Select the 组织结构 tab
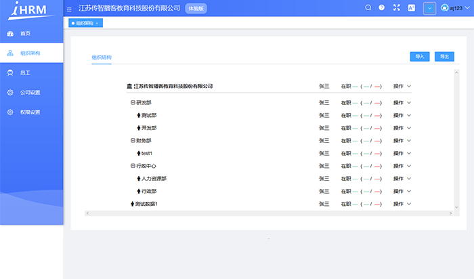Image resolution: width=474 pixels, height=279 pixels. pos(102,57)
